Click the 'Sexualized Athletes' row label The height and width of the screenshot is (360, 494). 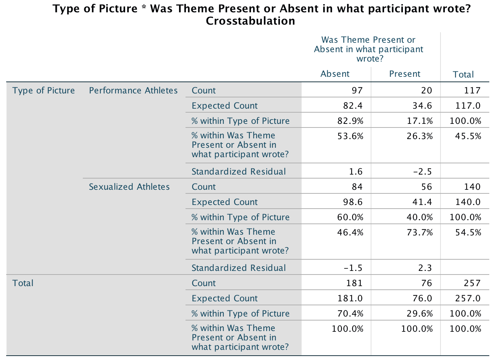(x=129, y=187)
